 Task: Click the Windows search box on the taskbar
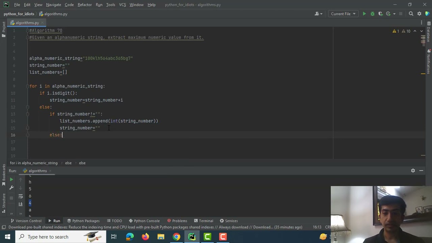click(61, 237)
